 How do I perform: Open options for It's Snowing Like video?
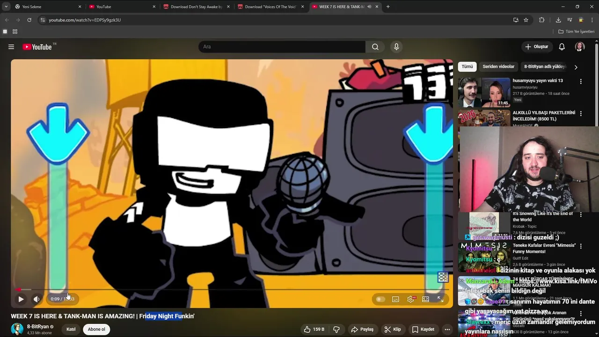(x=581, y=215)
